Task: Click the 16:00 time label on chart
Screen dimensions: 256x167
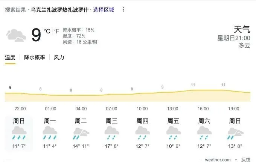Action: tap(203, 109)
